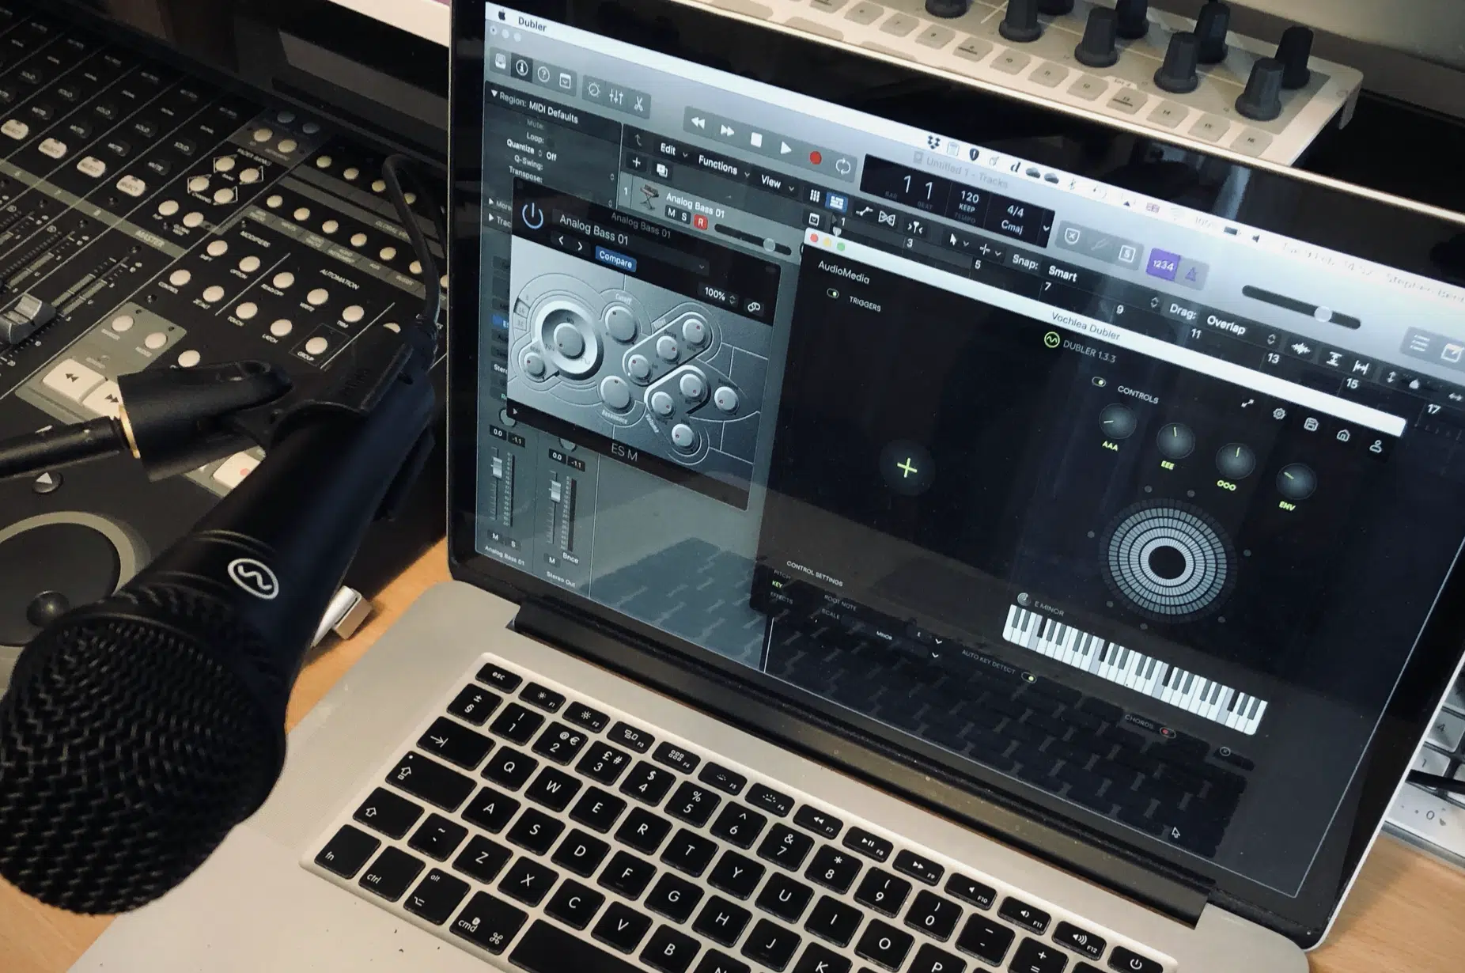Add a new trigger with green plus
This screenshot has height=973, width=1465.
[907, 468]
